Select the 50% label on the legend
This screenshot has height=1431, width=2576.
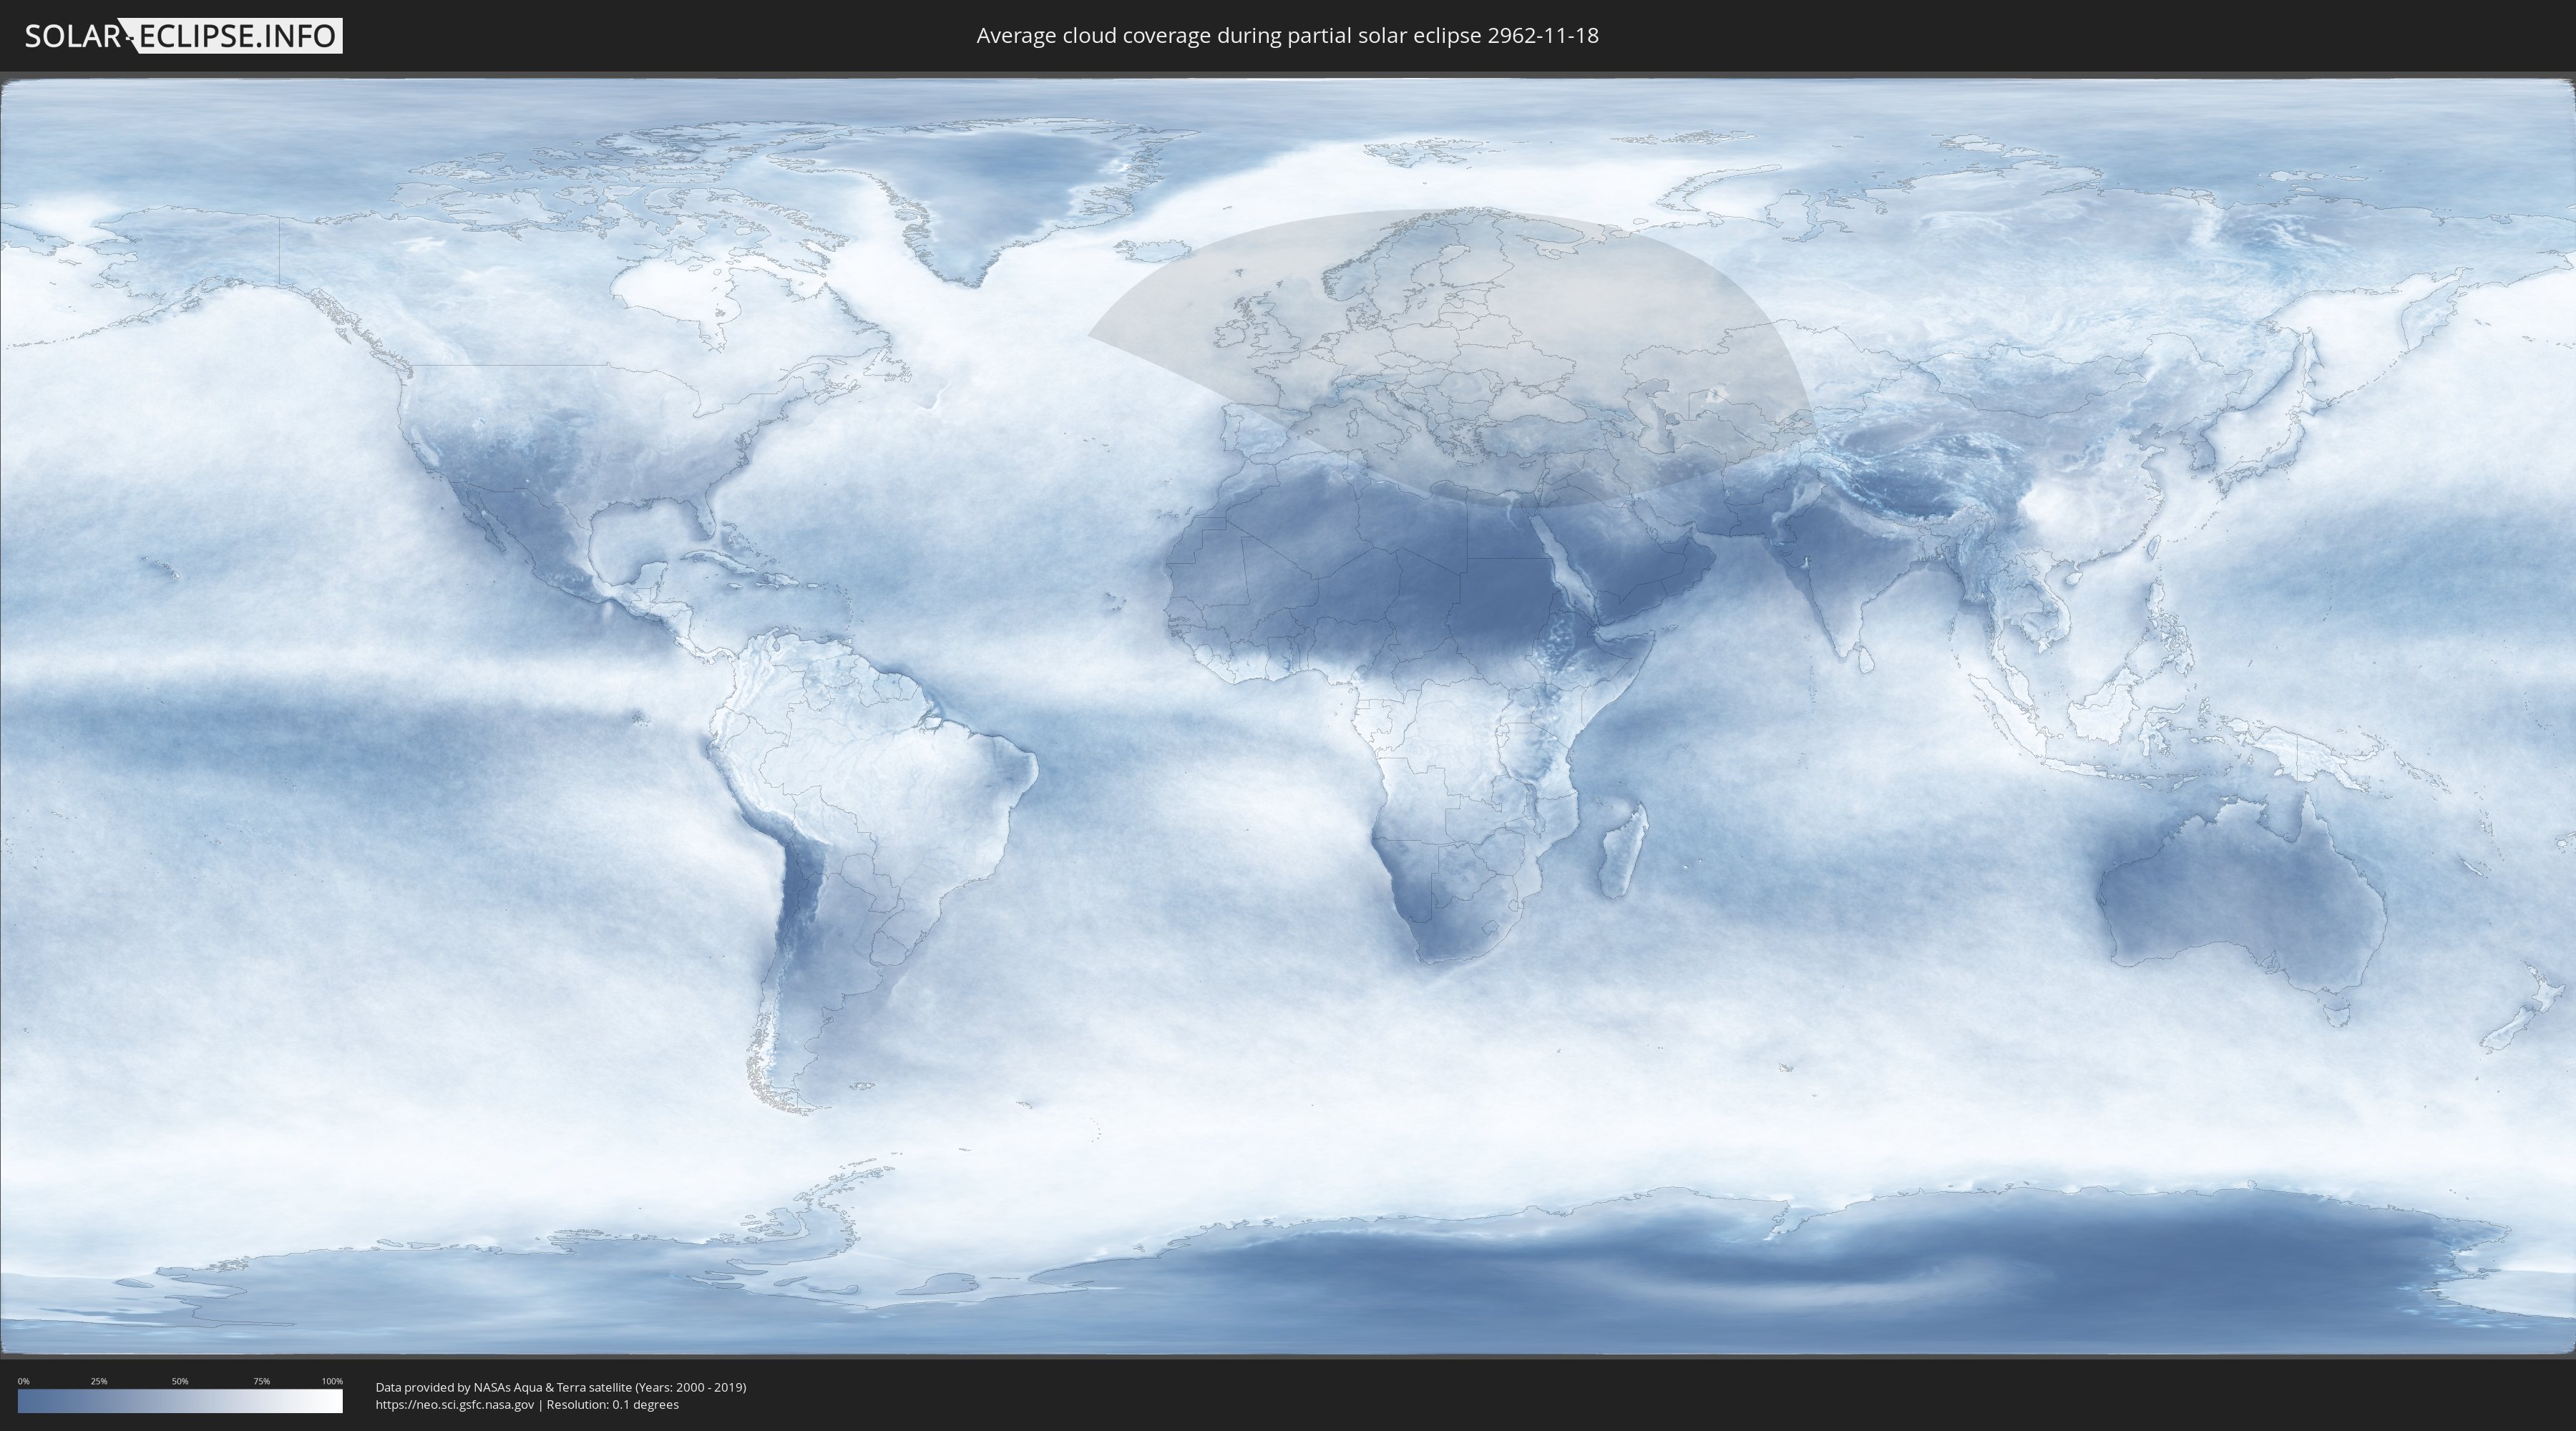click(x=180, y=1381)
